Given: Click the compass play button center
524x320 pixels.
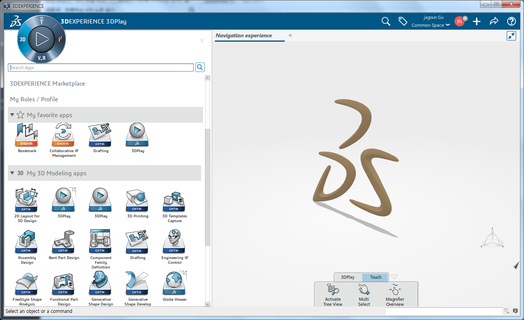Looking at the screenshot, I should 41,39.
